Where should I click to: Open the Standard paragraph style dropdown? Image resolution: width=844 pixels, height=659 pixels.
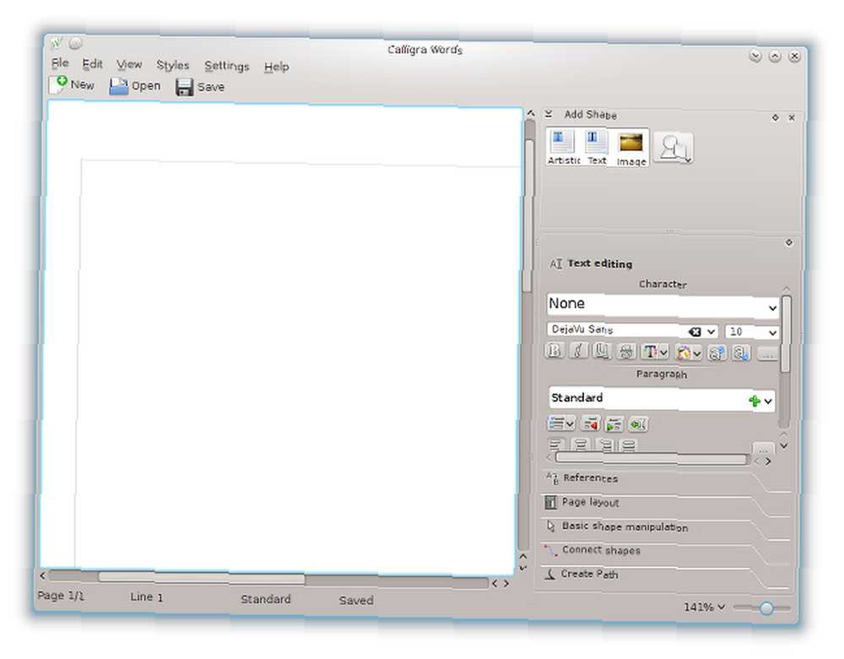(768, 402)
